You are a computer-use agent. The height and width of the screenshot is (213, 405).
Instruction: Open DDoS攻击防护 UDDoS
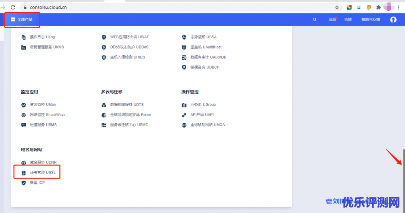129,47
